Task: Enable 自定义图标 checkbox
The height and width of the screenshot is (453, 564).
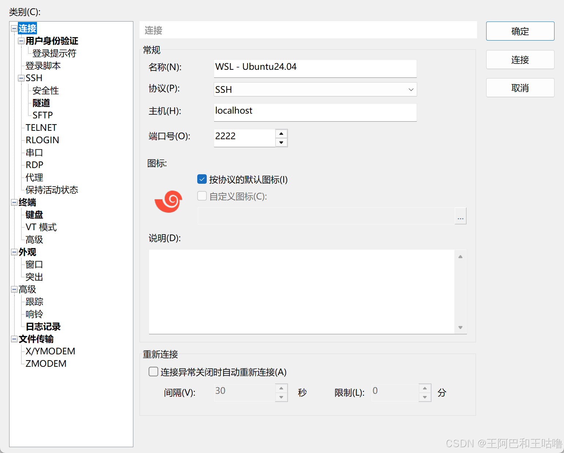Action: point(202,196)
